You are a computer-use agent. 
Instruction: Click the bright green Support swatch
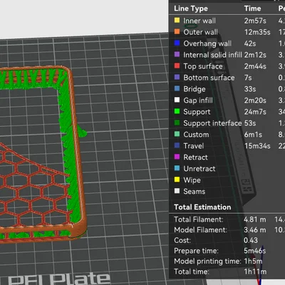tap(177, 111)
